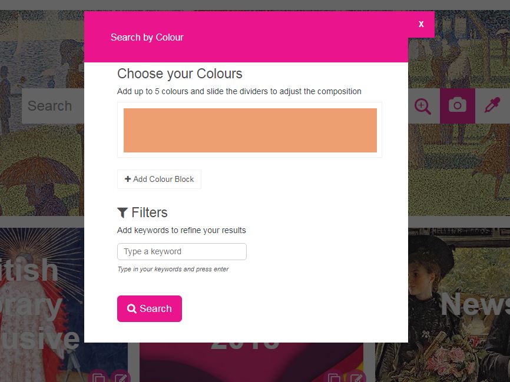Focus the Type a keyword field
Viewport: 510px width, 382px height.
[x=182, y=252]
